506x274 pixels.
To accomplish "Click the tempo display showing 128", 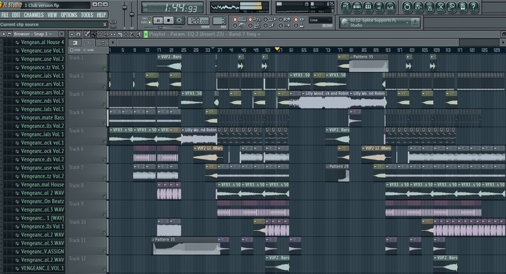I will (198, 21).
